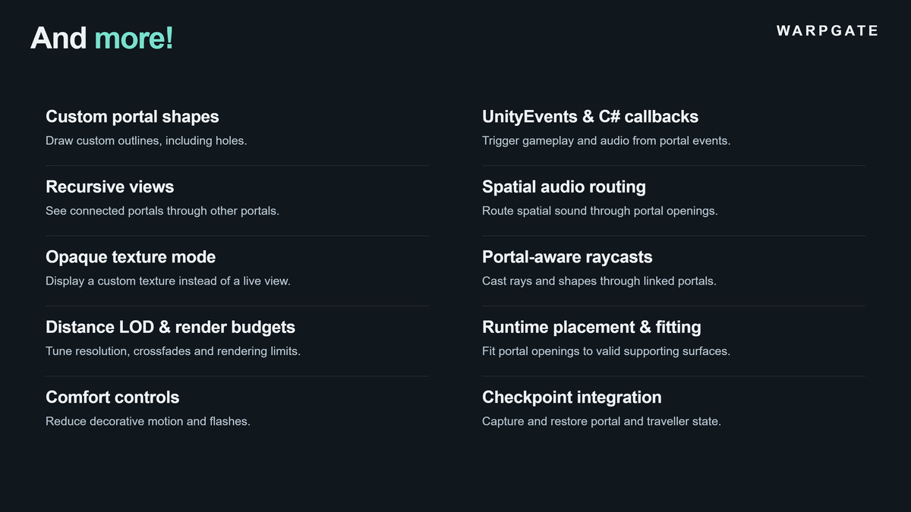The image size is (911, 512).
Task: Select the Custom portal shapes heading
Action: pyautogui.click(x=132, y=117)
